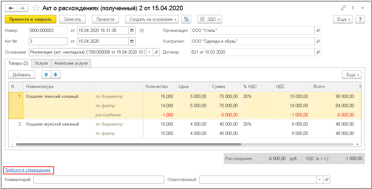Add document to favorites with star icon

click(x=36, y=8)
